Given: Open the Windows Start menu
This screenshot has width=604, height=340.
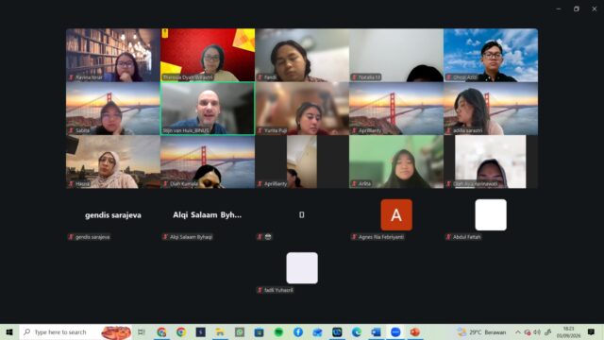Looking at the screenshot, I should [x=9, y=331].
